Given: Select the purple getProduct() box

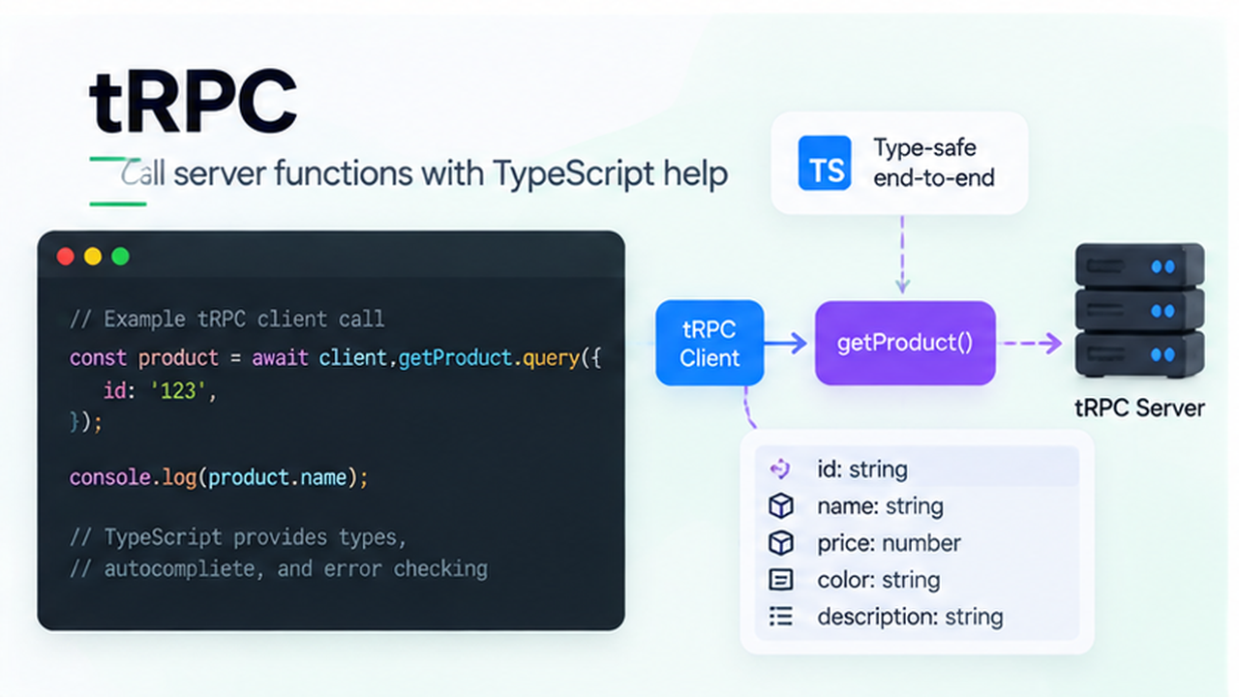Looking at the screenshot, I should (x=905, y=343).
